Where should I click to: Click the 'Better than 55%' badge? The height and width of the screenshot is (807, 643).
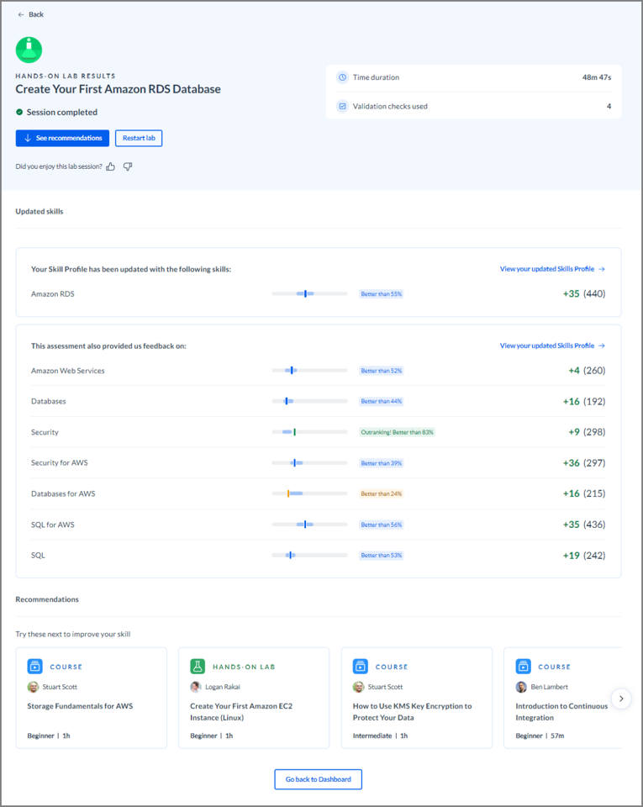click(x=381, y=294)
